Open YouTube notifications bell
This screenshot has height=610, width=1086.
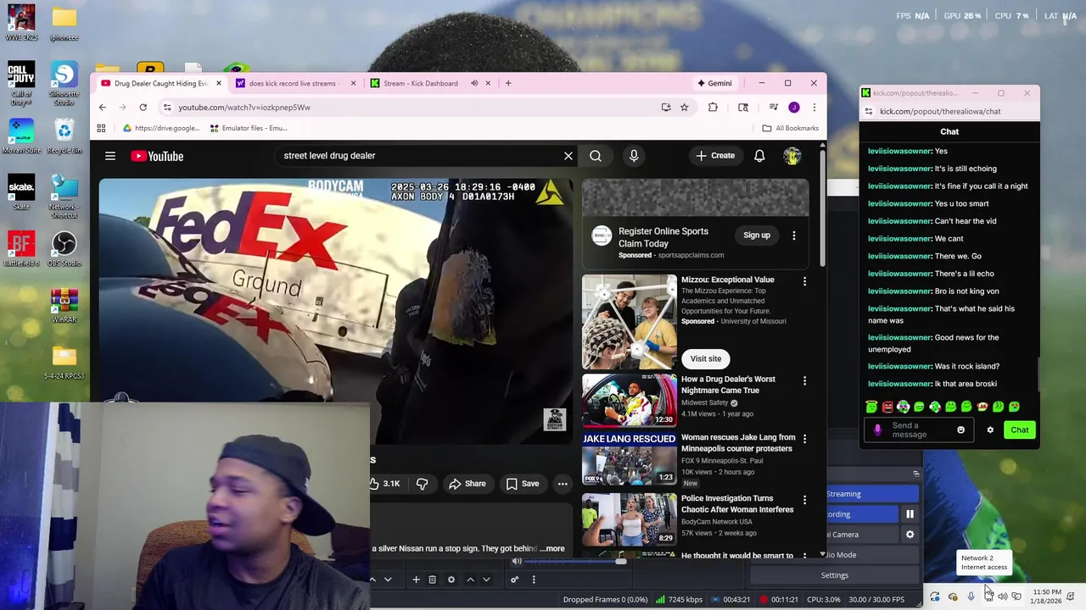click(759, 156)
